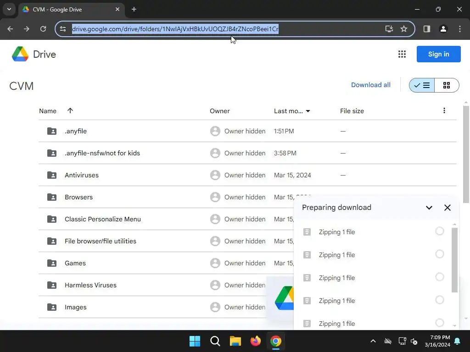Open Firefox from the taskbar
Image resolution: width=470 pixels, height=352 pixels.
(x=255, y=341)
